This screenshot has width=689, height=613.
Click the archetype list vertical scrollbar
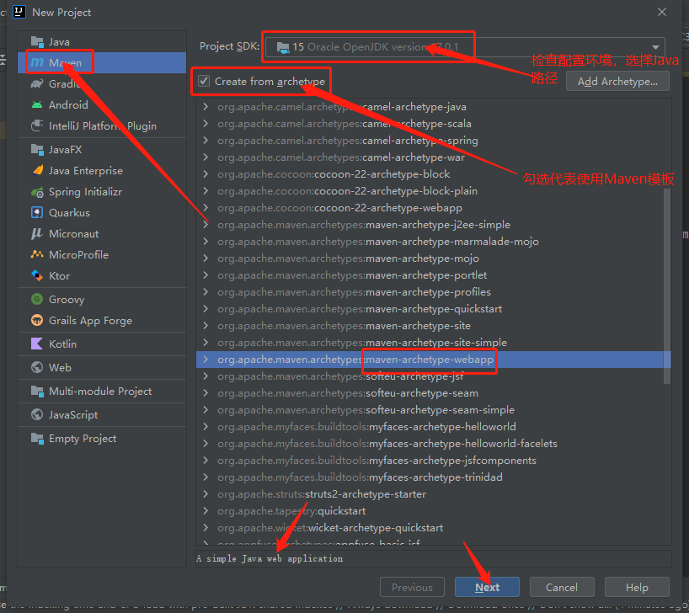click(x=667, y=285)
